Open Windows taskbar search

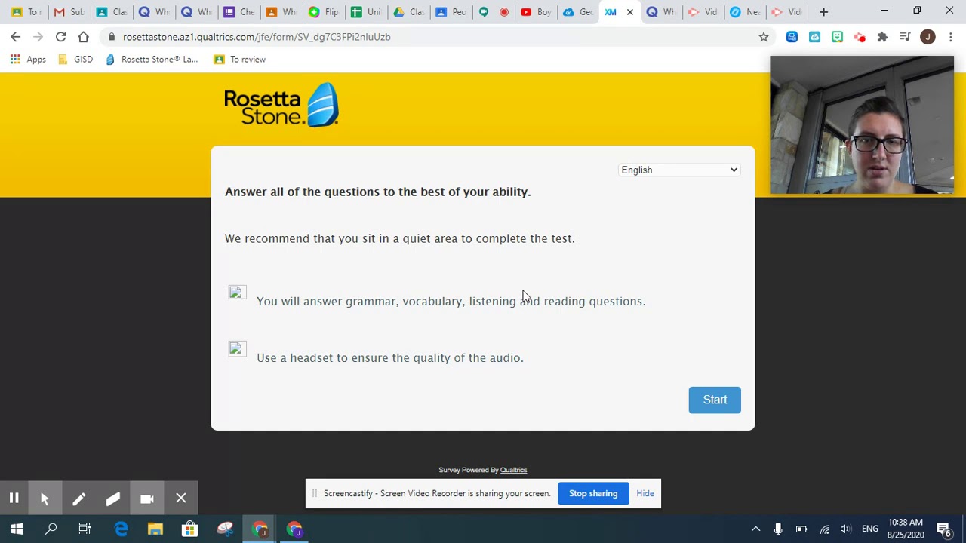tap(51, 529)
